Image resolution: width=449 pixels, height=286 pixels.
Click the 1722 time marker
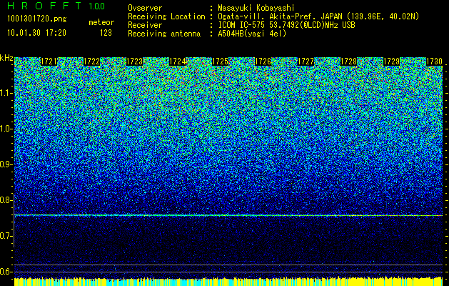click(91, 61)
